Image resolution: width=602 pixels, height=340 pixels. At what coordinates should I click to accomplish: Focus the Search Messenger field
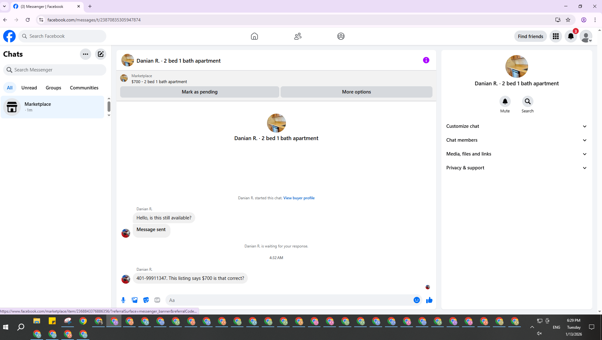55,70
